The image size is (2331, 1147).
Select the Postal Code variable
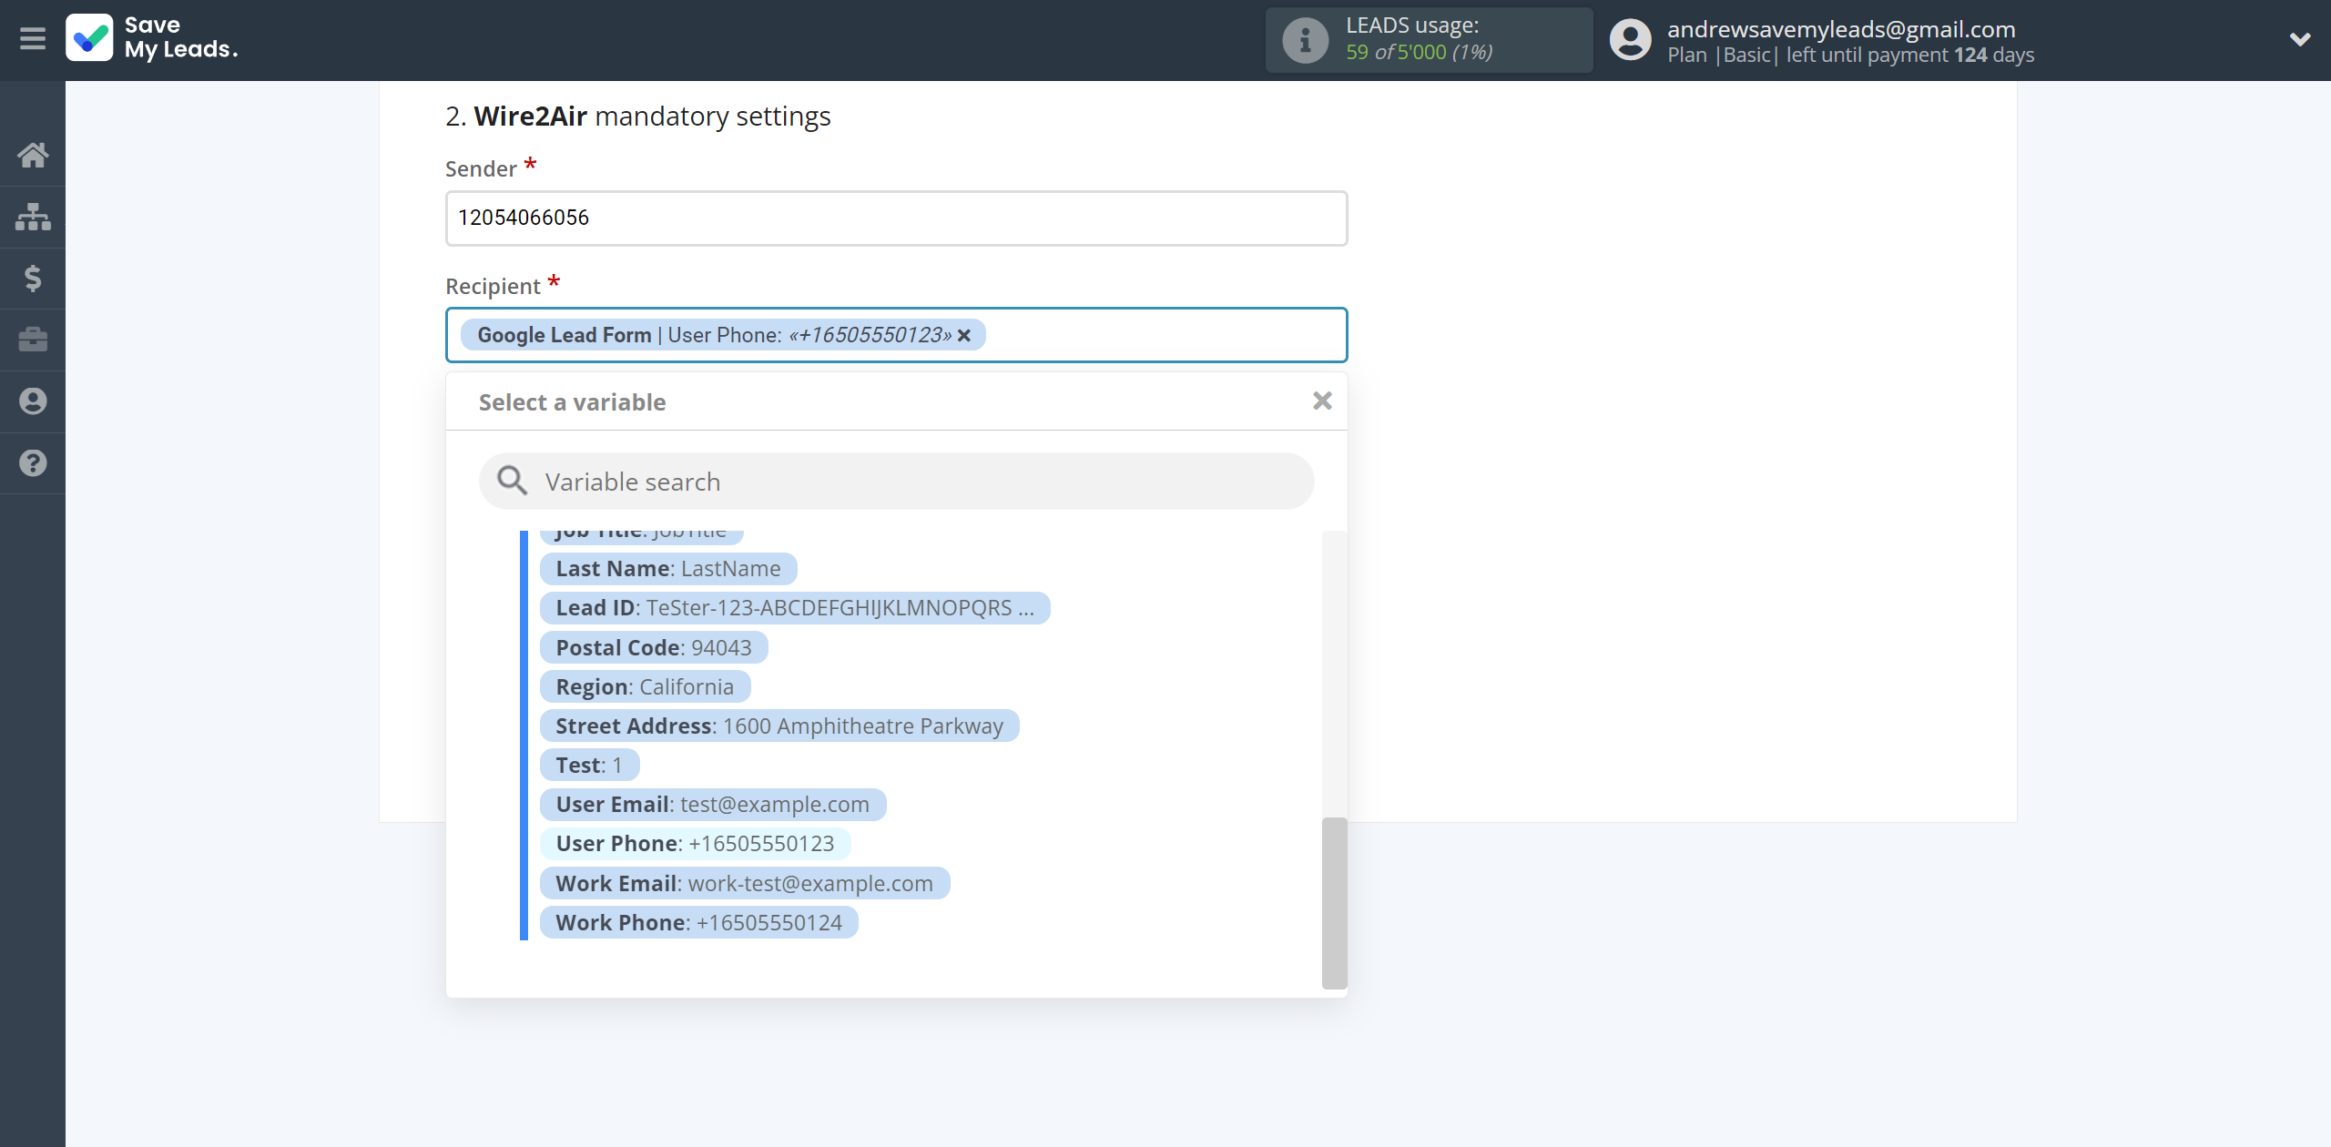coord(654,648)
